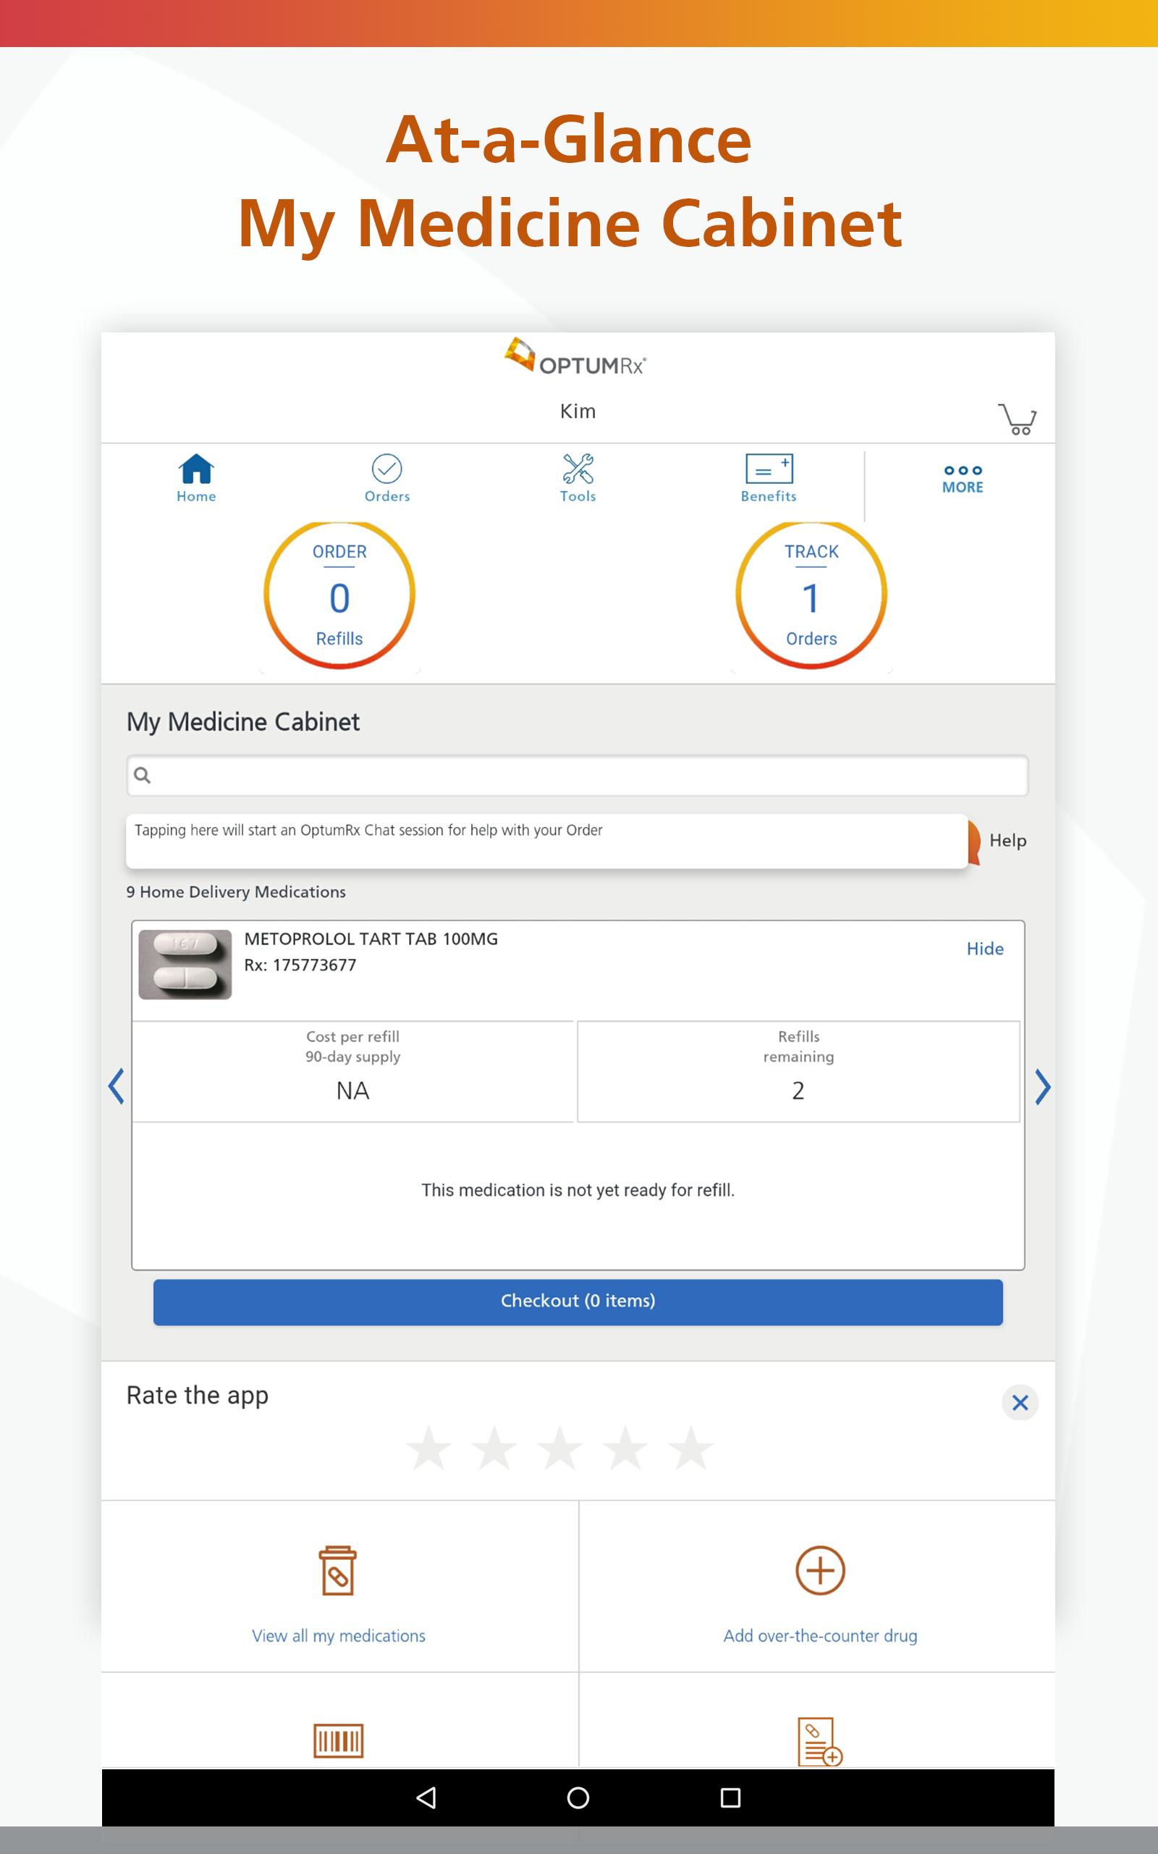Open the MORE menu
The width and height of the screenshot is (1158, 1854).
963,479
